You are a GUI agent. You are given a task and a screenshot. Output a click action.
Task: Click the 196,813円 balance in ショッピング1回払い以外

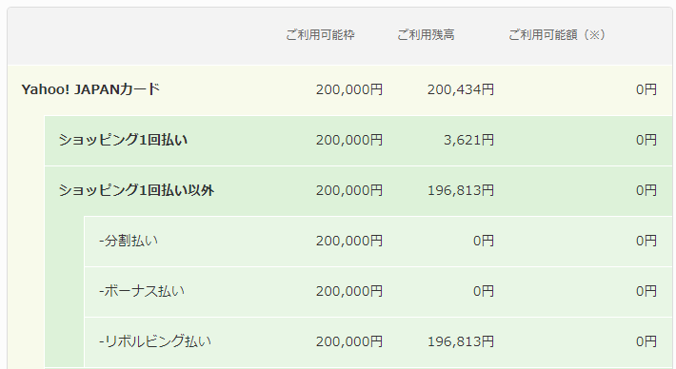click(461, 190)
